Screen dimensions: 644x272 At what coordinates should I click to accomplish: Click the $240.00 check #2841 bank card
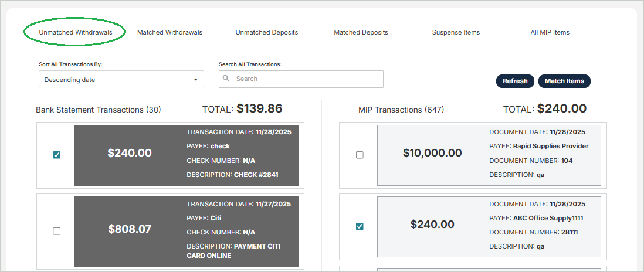click(187, 155)
